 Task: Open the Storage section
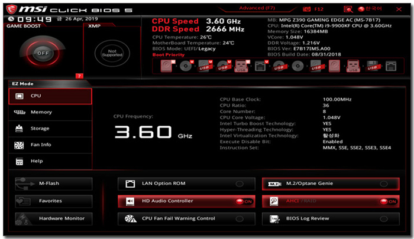point(50,129)
